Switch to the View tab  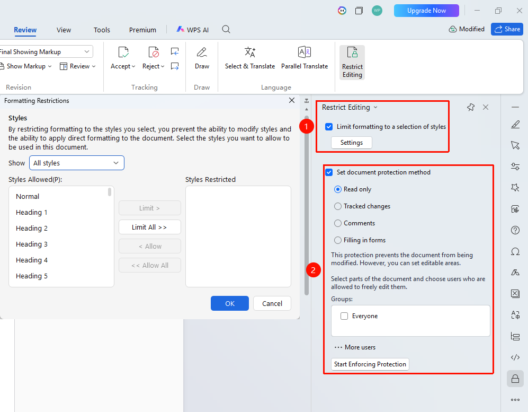[64, 30]
